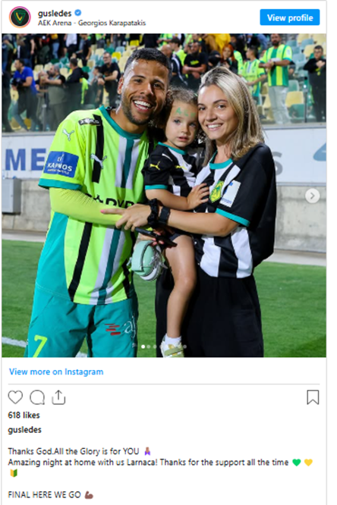Viewport: 337px width, 505px height.
Task: Select the second carousel dot indicator
Action: click(149, 347)
